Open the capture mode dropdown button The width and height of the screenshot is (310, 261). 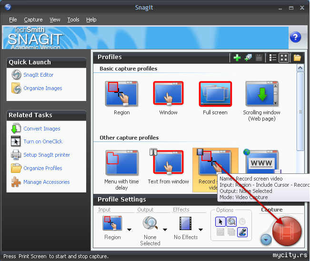point(266,240)
